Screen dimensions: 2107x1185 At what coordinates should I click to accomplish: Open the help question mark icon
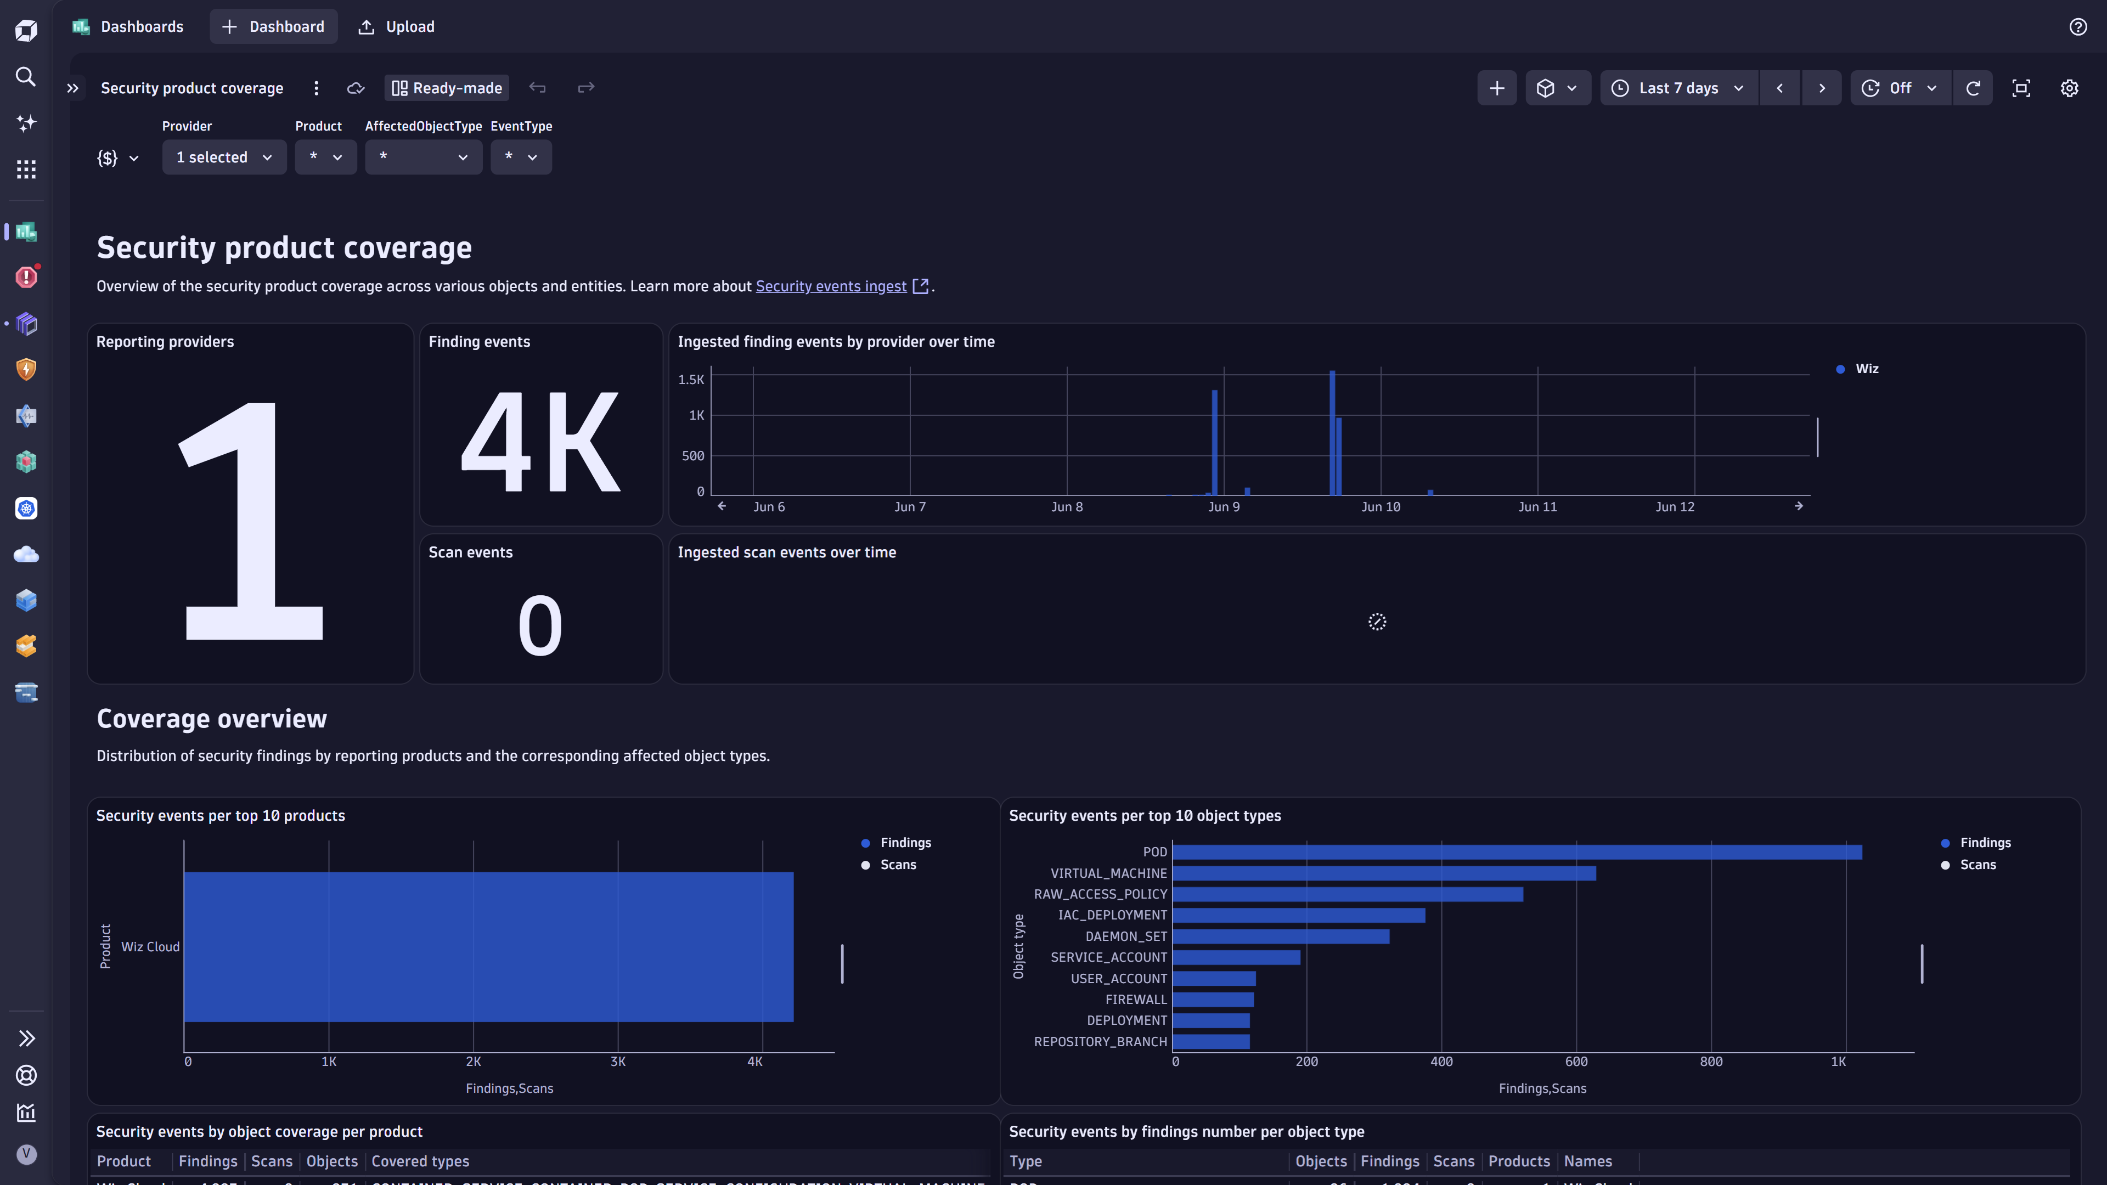[x=2077, y=27]
